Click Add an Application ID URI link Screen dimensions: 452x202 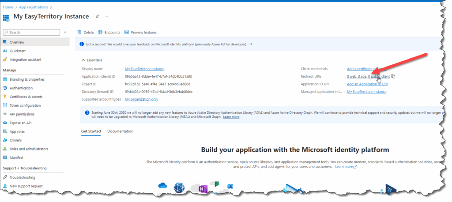pyautogui.click(x=367, y=84)
